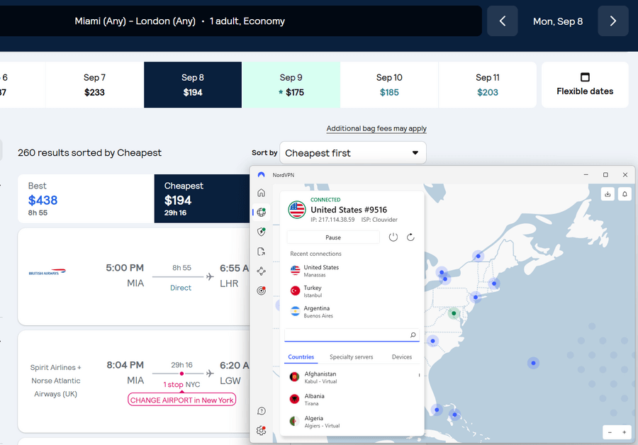Click the 260 results sorted by Cheapest text
Screen dimensions: 638x445
point(89,153)
